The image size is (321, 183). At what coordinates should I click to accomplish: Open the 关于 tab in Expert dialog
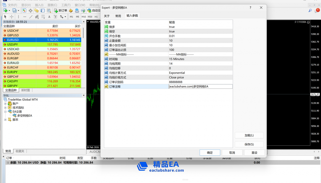pos(107,16)
